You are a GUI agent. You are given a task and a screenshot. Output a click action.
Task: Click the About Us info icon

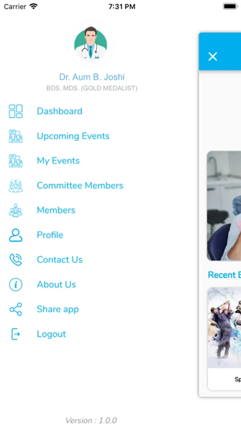pos(16,285)
